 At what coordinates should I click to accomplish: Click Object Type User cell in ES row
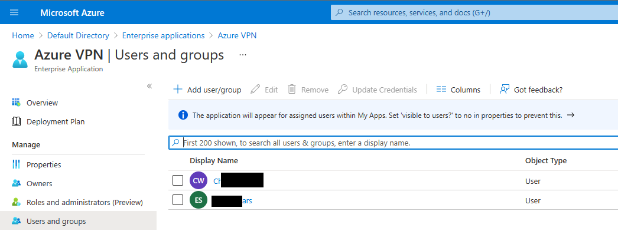point(533,201)
